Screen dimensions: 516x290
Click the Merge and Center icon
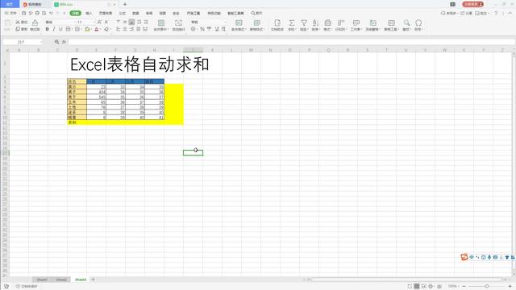tap(161, 23)
